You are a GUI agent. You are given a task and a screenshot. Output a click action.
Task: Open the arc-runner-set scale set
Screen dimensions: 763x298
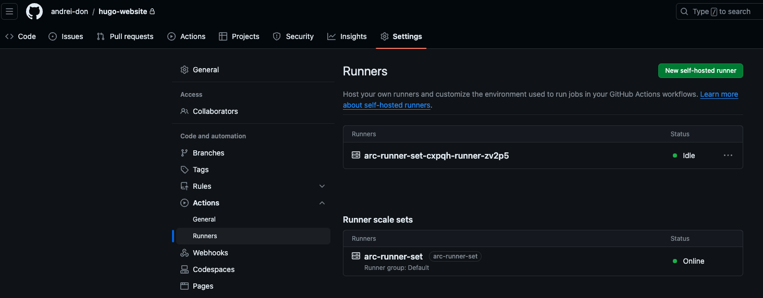pyautogui.click(x=393, y=256)
